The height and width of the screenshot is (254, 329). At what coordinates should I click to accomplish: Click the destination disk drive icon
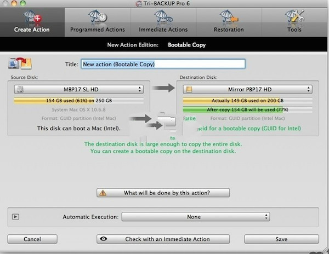(x=189, y=89)
